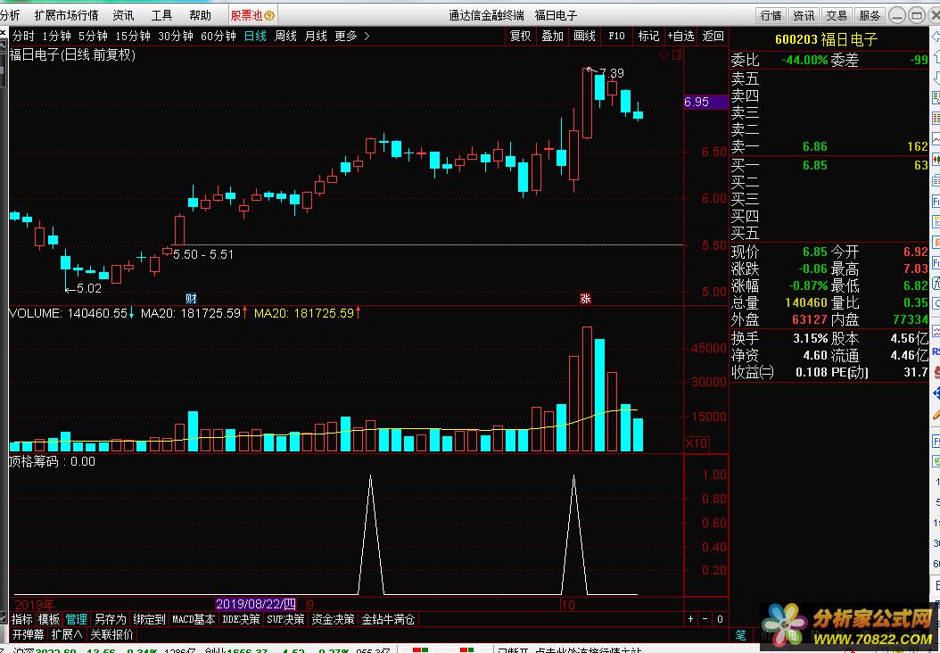Image resolution: width=940 pixels, height=653 pixels.
Task: Click the 换手 3.15% value
Action: point(810,338)
